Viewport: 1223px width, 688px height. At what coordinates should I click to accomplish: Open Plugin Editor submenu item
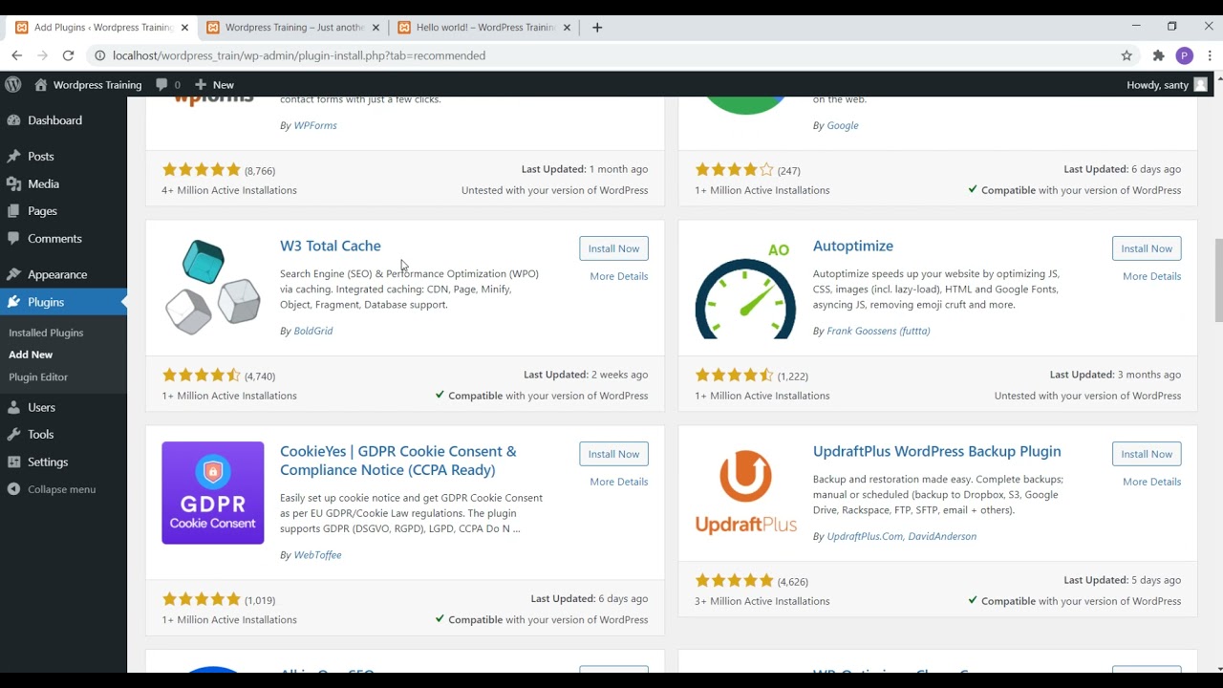pos(38,377)
